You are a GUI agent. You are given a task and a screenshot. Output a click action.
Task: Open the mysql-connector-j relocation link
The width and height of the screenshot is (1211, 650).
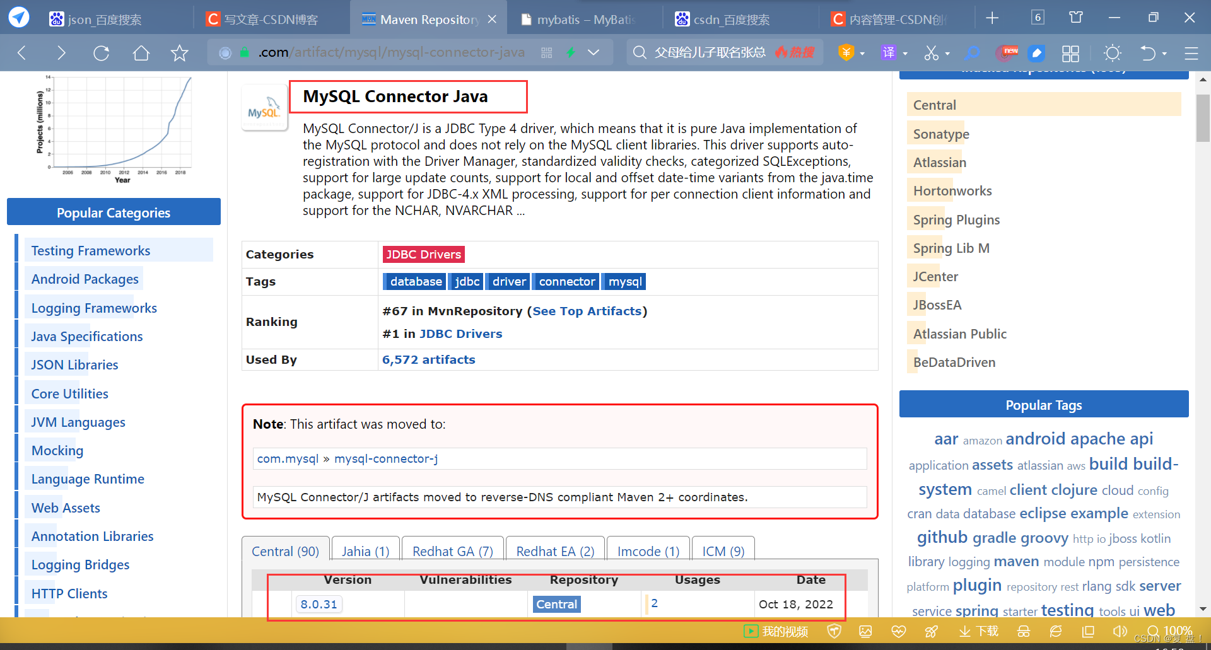coord(386,458)
